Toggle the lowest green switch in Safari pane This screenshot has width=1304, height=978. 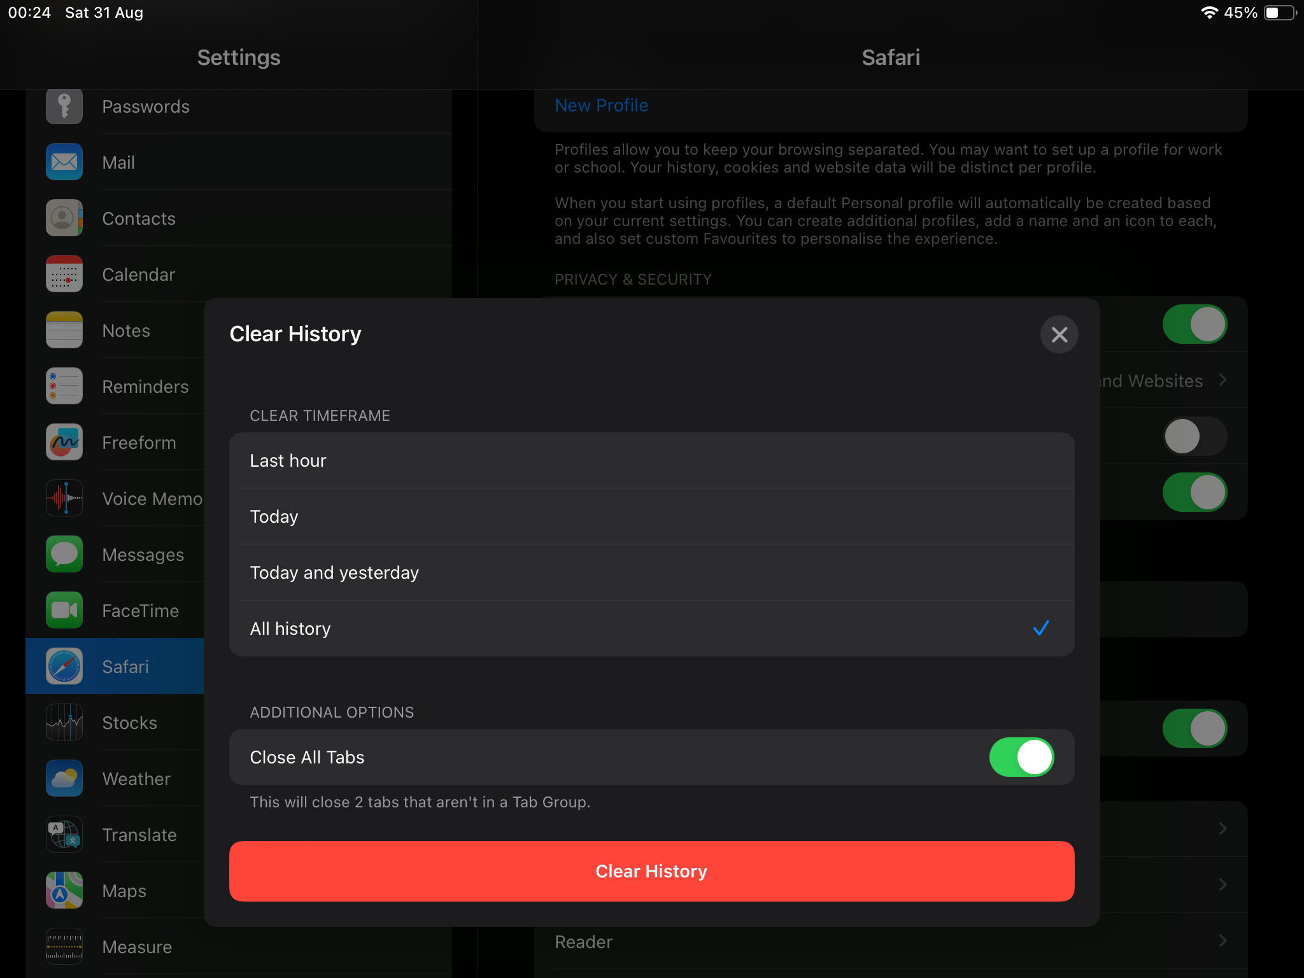click(1195, 728)
